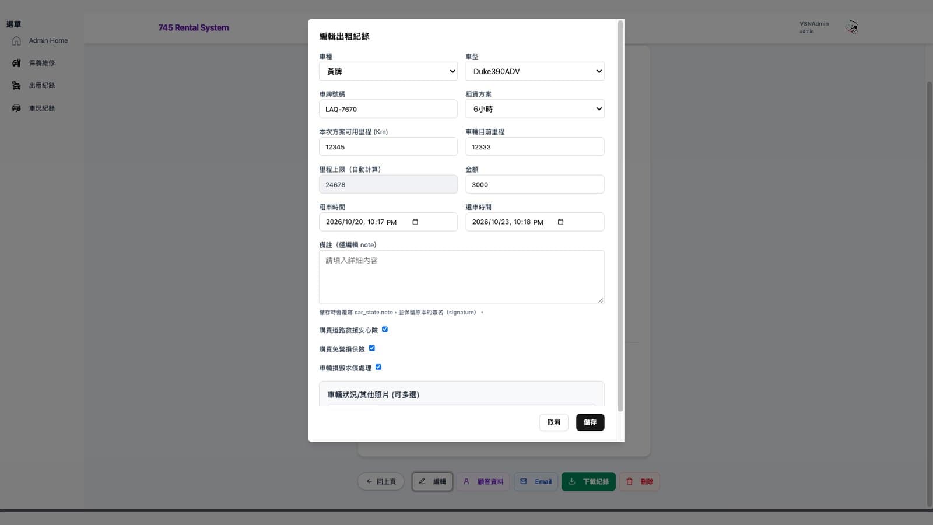Click the 本次方案可用里程 field with 12345
Screen dimensions: 933x525
[388, 147]
